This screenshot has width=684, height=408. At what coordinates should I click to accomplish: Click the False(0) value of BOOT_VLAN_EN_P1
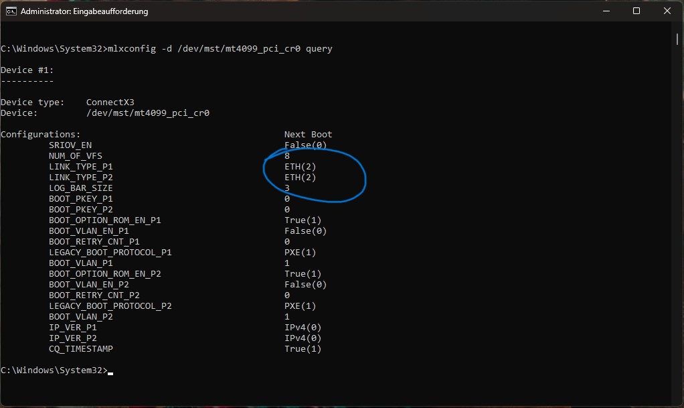pyautogui.click(x=305, y=230)
